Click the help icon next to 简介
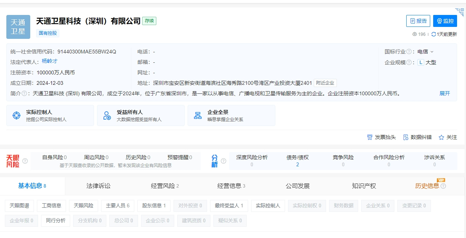This screenshot has height=238, width=466. (x=24, y=93)
